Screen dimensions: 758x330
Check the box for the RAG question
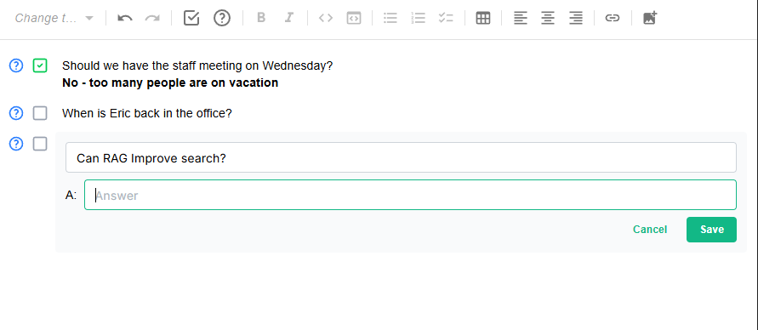point(40,144)
